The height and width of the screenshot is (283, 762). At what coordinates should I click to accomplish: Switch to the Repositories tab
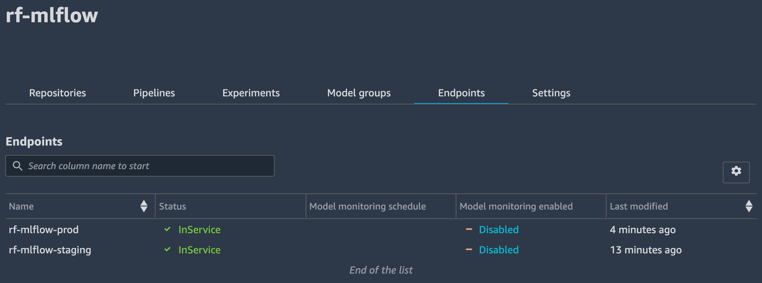(x=57, y=93)
